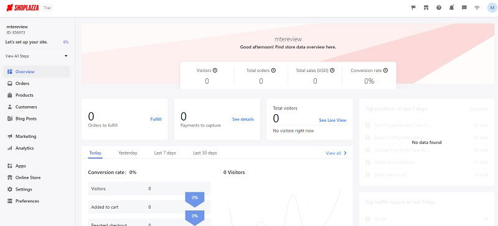This screenshot has width=498, height=226.
Task: Switch to the Last 7 days tab
Action: point(165,153)
